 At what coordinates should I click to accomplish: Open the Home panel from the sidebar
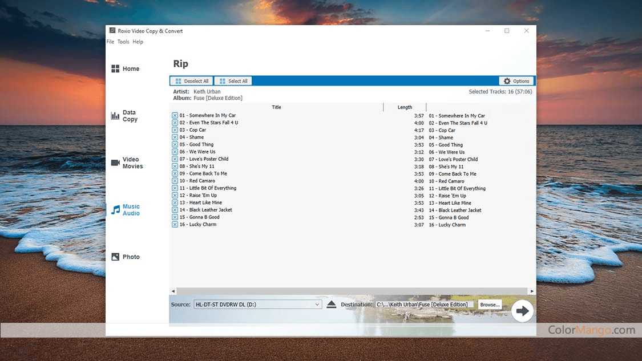pos(125,68)
